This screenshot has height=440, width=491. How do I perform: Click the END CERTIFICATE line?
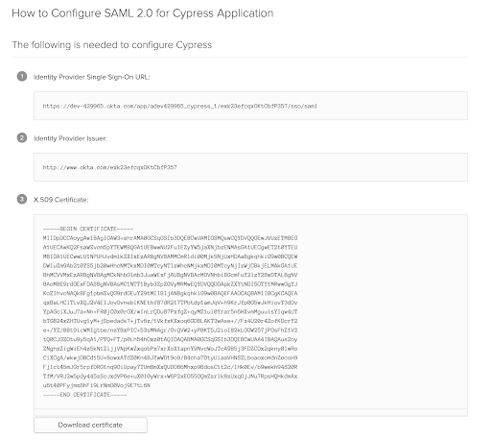pyautogui.click(x=84, y=395)
